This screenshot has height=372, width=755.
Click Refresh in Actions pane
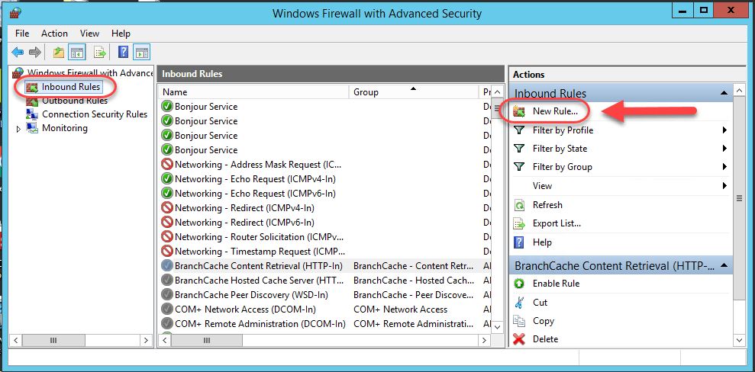coord(547,205)
